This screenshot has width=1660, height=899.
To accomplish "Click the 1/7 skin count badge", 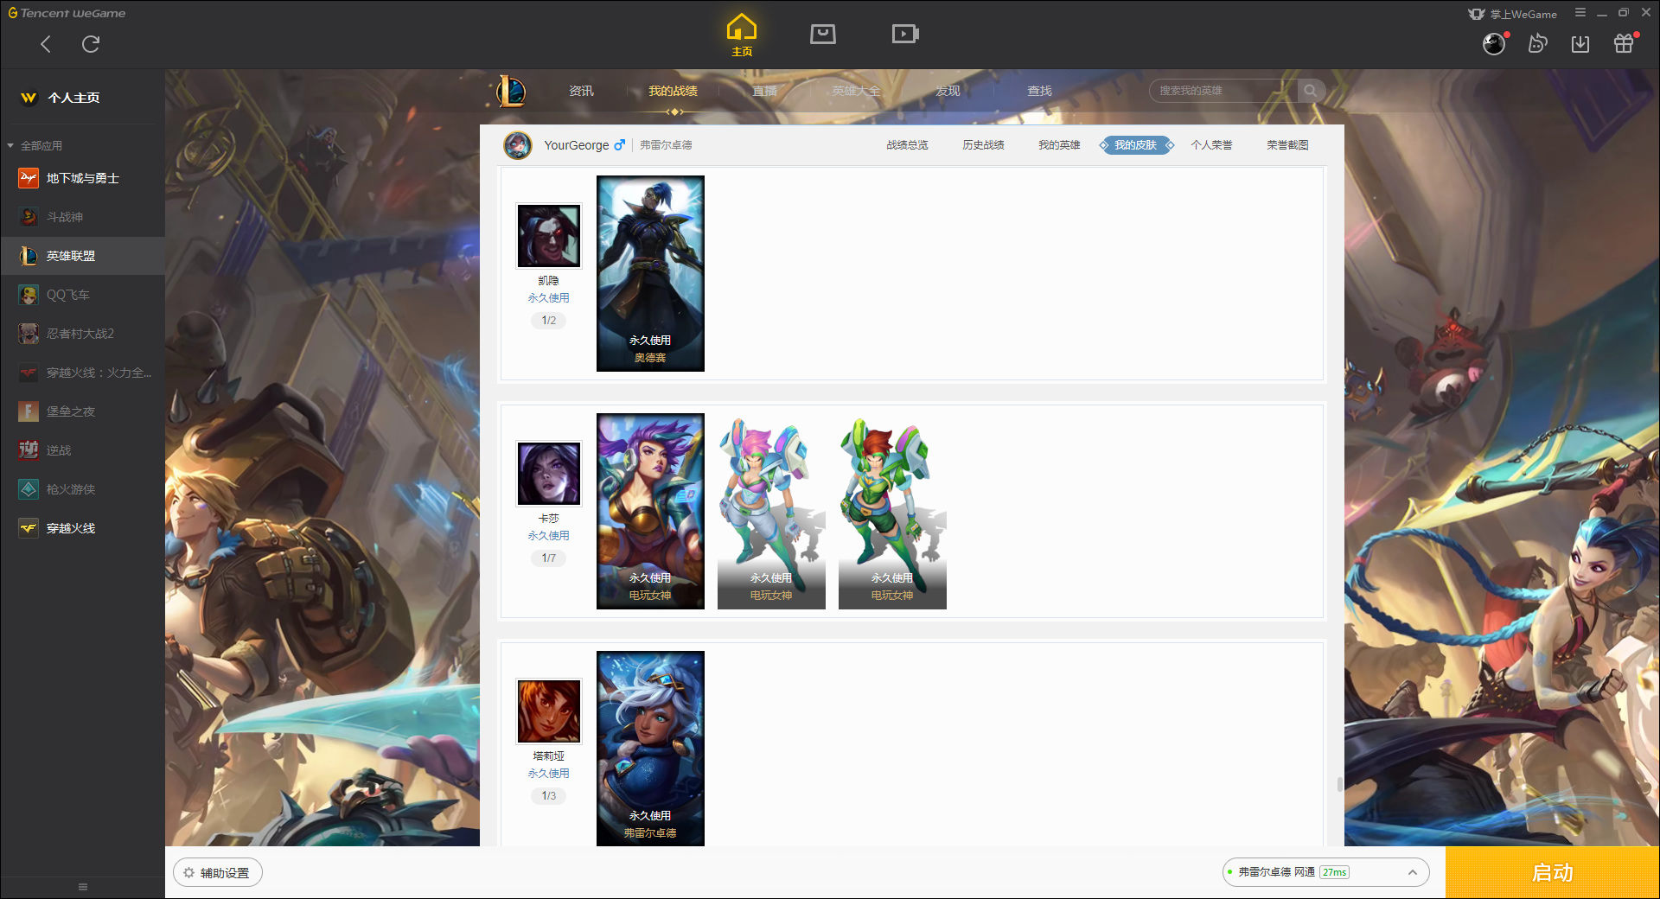I will (x=549, y=558).
